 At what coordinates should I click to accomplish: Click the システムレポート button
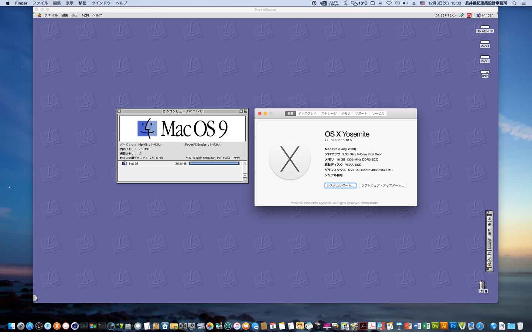[x=340, y=186]
